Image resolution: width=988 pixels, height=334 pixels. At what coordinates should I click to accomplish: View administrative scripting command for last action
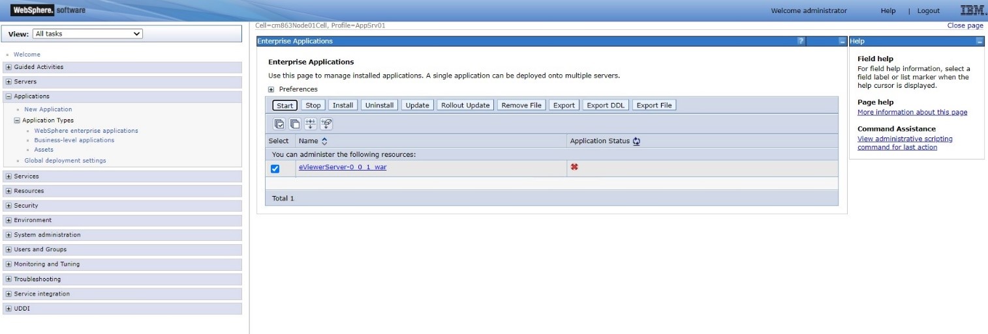tap(905, 143)
